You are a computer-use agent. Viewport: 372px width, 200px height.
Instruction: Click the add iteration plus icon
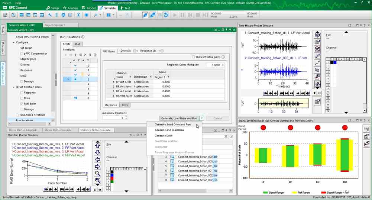pyautogui.click(x=76, y=55)
